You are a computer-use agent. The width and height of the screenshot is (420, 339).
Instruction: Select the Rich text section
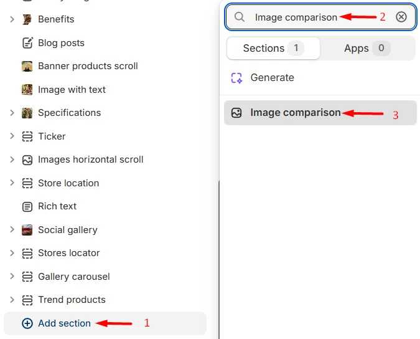57,206
